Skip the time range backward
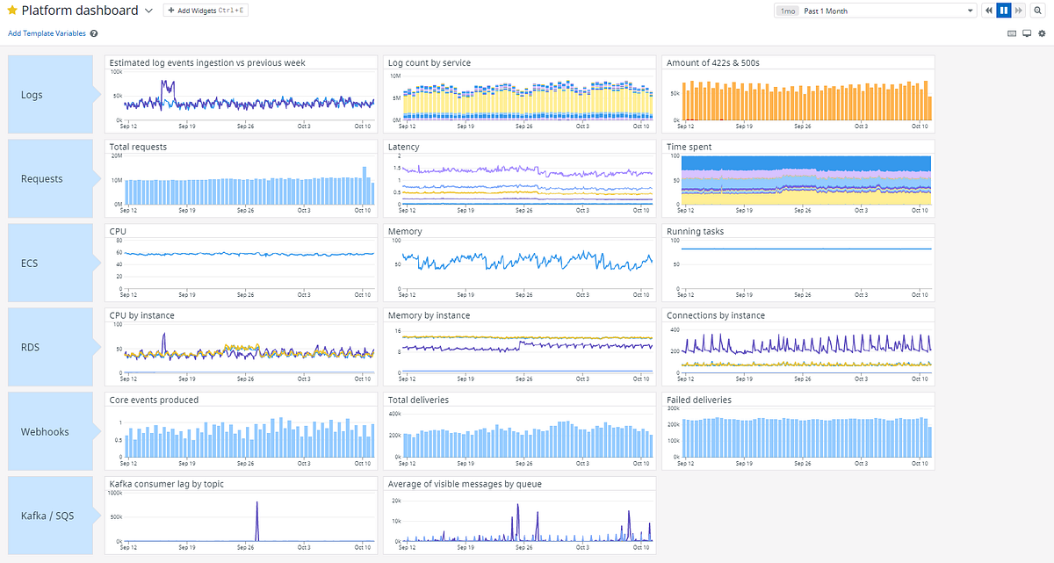1054x563 pixels. click(988, 10)
